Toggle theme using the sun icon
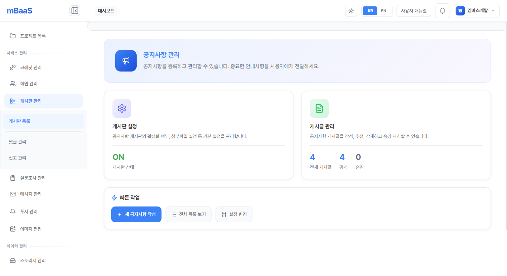Screen dimensions: 507x276 351,10
